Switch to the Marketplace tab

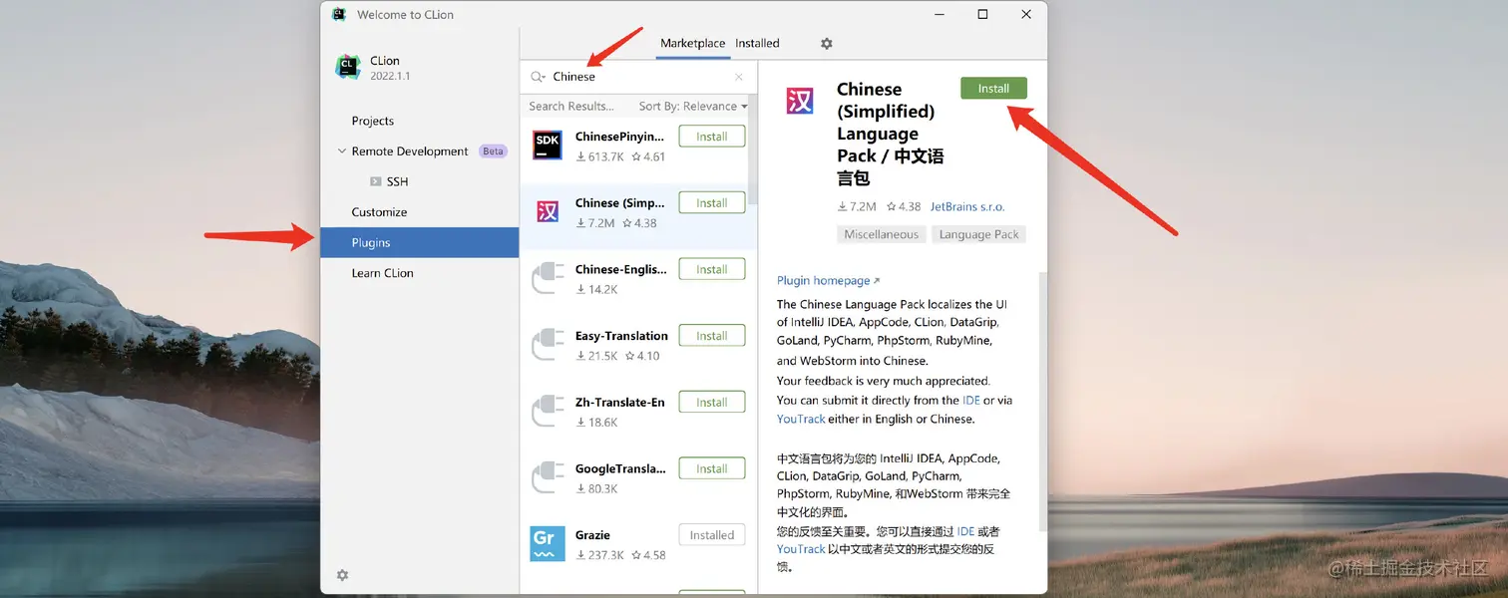[x=692, y=44]
